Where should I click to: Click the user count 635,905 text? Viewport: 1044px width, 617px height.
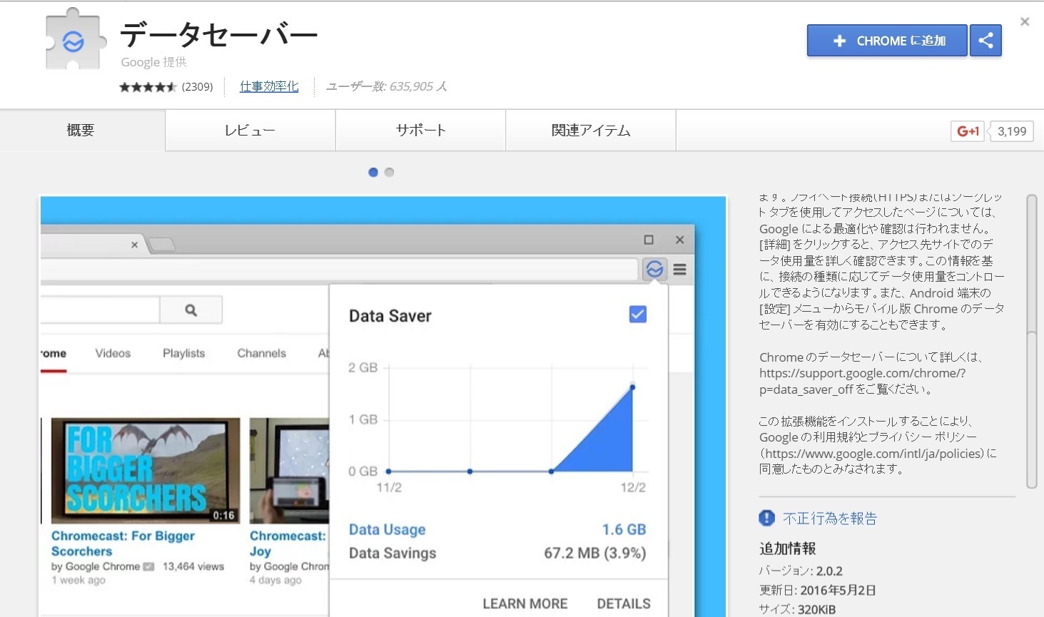pyautogui.click(x=386, y=86)
